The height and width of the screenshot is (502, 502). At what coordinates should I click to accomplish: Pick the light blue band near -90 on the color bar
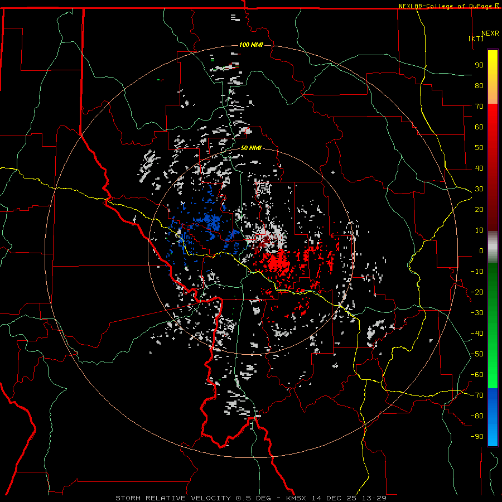pyautogui.click(x=493, y=437)
